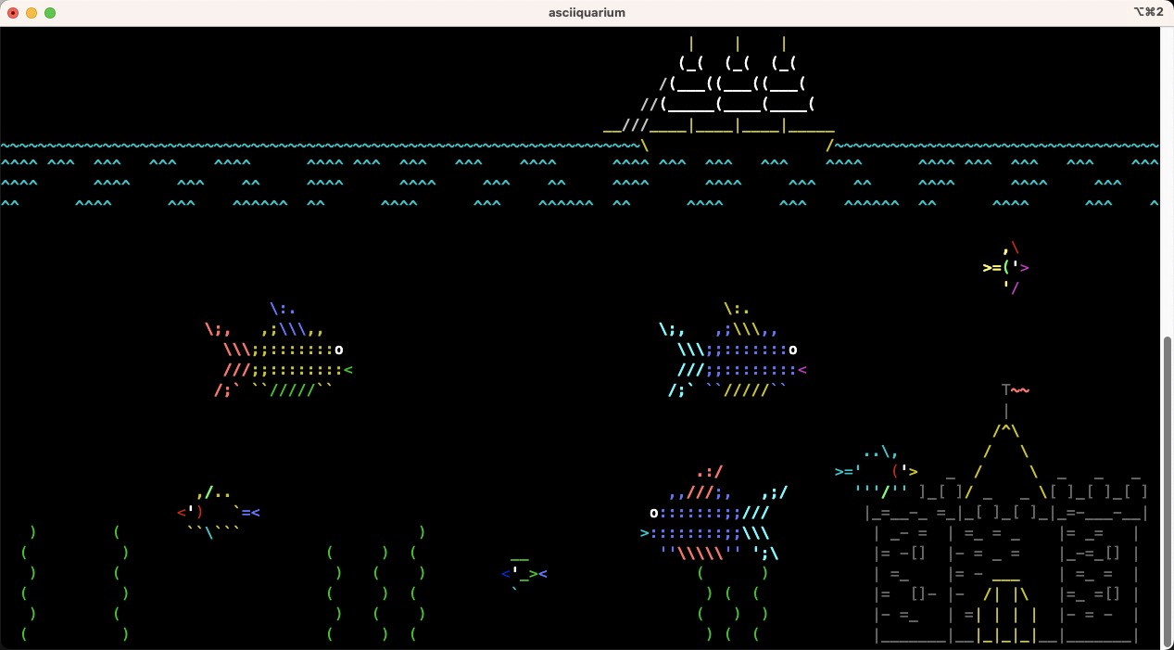The image size is (1174, 650).
Task: Select the fishing hook hanging above the castle
Action: 1006,408
